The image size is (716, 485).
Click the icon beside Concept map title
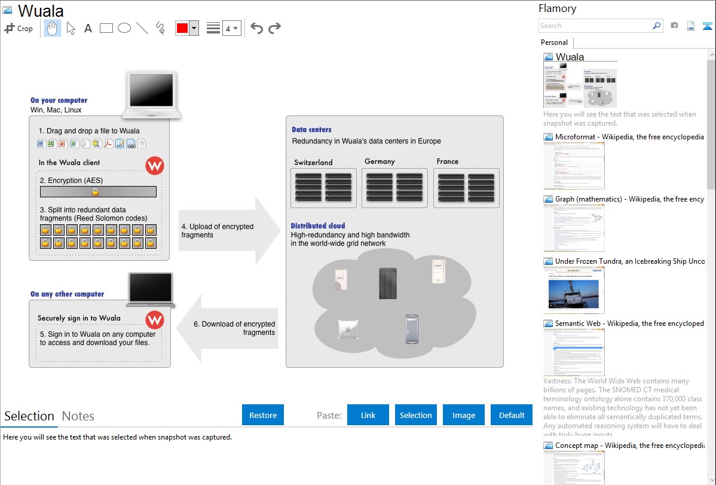(548, 446)
